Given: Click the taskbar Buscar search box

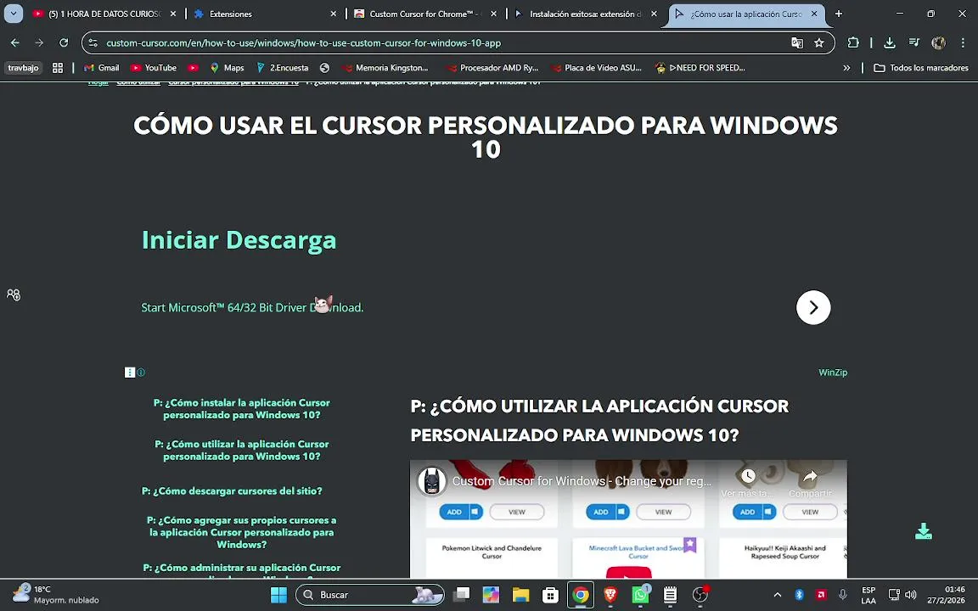Looking at the screenshot, I should click(x=370, y=595).
